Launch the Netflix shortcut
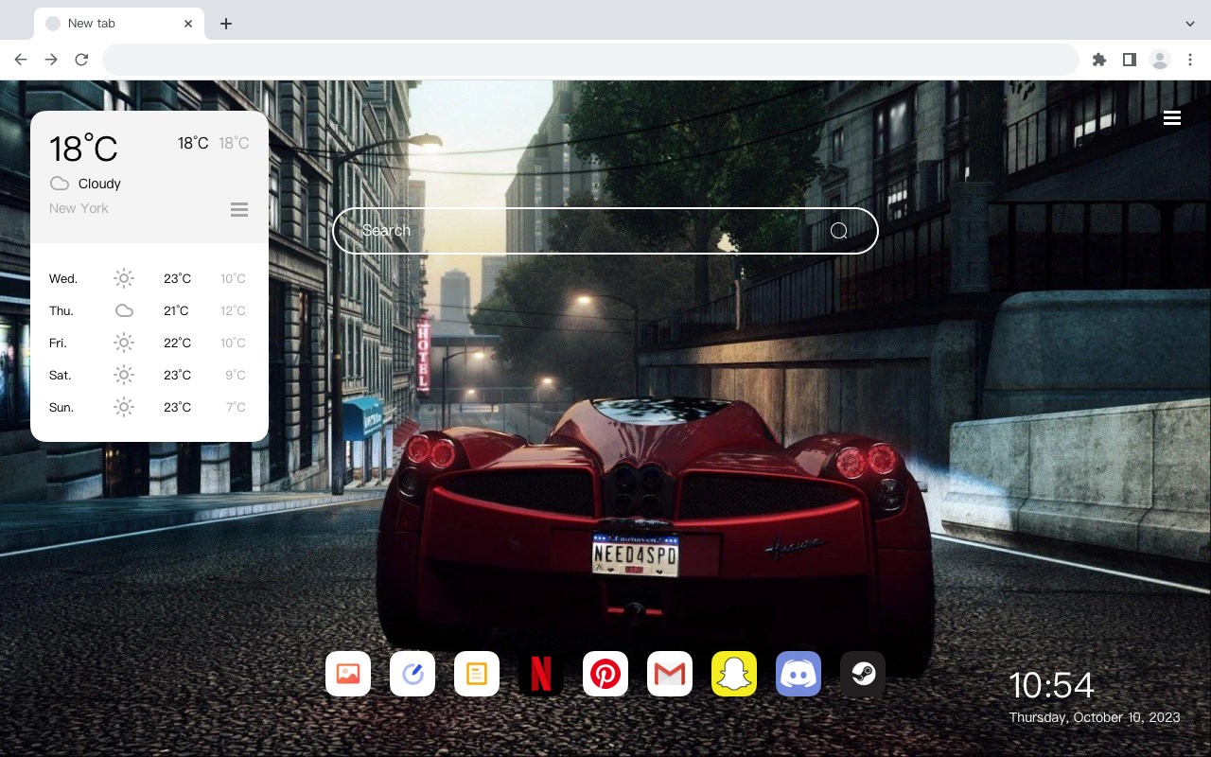This screenshot has height=757, width=1211. coord(541,674)
